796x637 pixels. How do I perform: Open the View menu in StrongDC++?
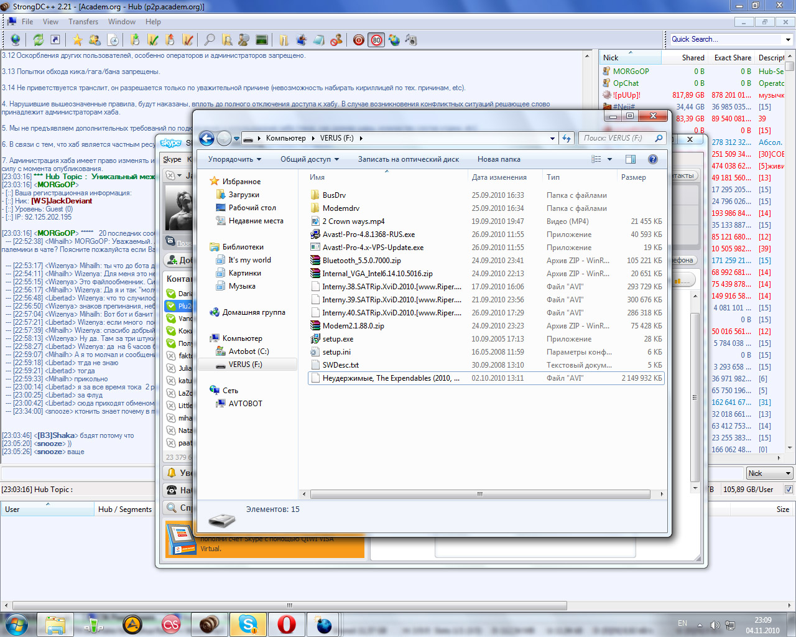pos(50,22)
